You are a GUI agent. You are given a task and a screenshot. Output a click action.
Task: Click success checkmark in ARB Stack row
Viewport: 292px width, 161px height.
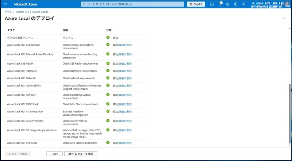108,142
